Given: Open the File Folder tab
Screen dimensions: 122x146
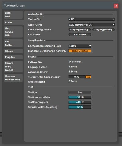Looking at the screenshot, I should (x=13, y=43).
